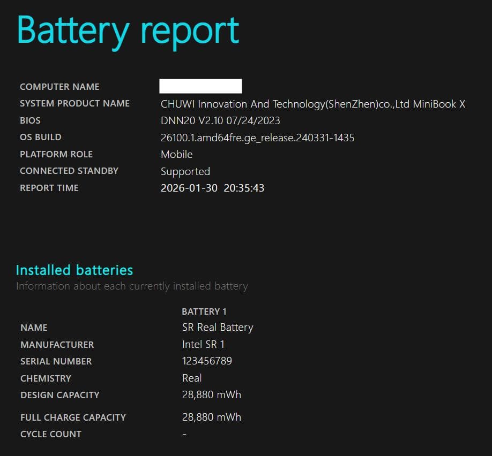Click the CONNECTED STANDBY value Supported

[x=185, y=171]
